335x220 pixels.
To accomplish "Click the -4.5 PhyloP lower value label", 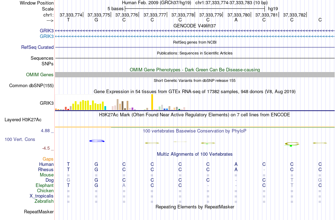I will pos(46,148).
